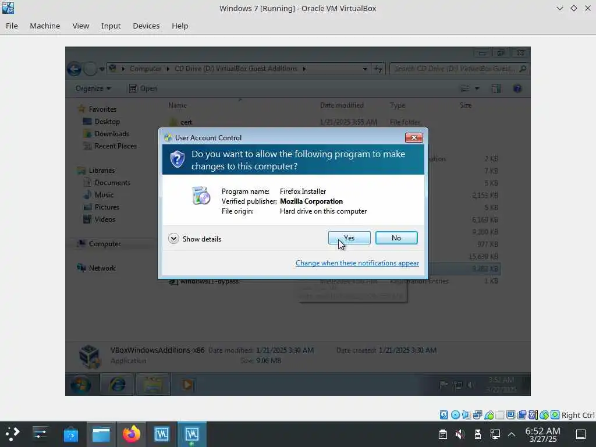Open the KDE application launcher
The image size is (596, 447).
tap(12, 434)
